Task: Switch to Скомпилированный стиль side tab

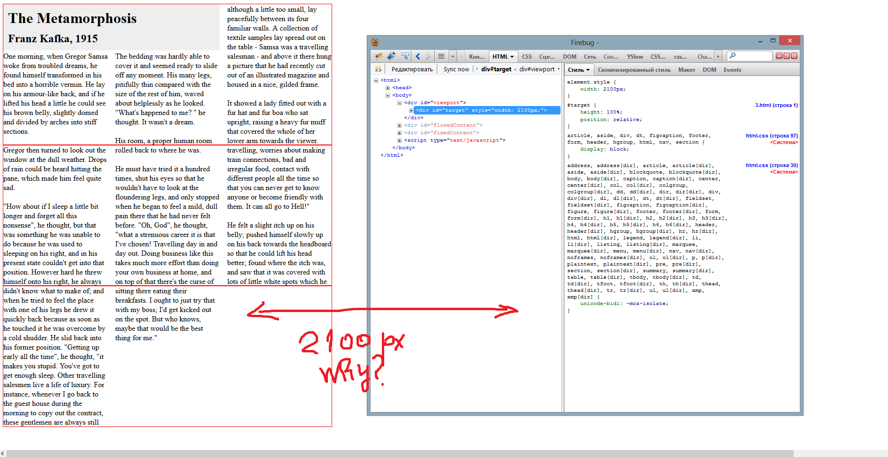Action: [634, 70]
